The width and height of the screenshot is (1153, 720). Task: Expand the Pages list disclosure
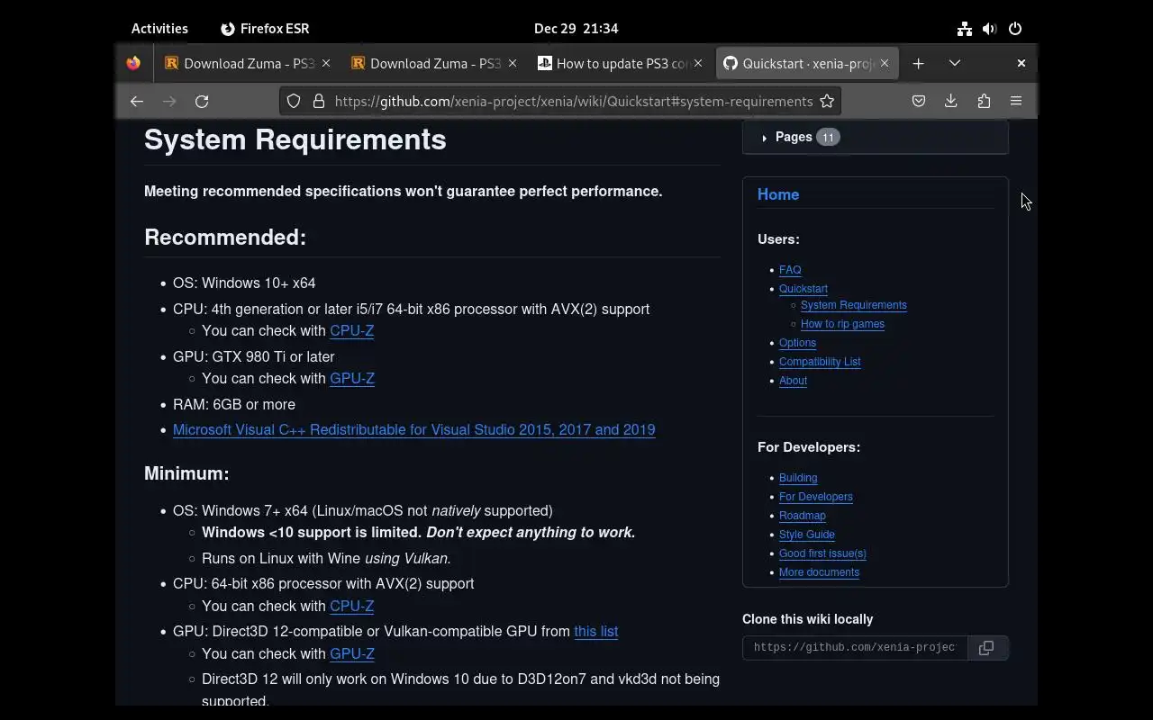tap(765, 138)
